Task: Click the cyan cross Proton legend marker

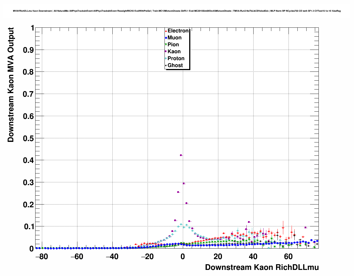Action: pyautogui.click(x=166, y=58)
